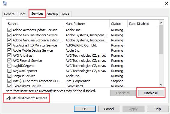
Task: Uncheck Adobe Genuine Software Integrity service
Action: coord(9,40)
